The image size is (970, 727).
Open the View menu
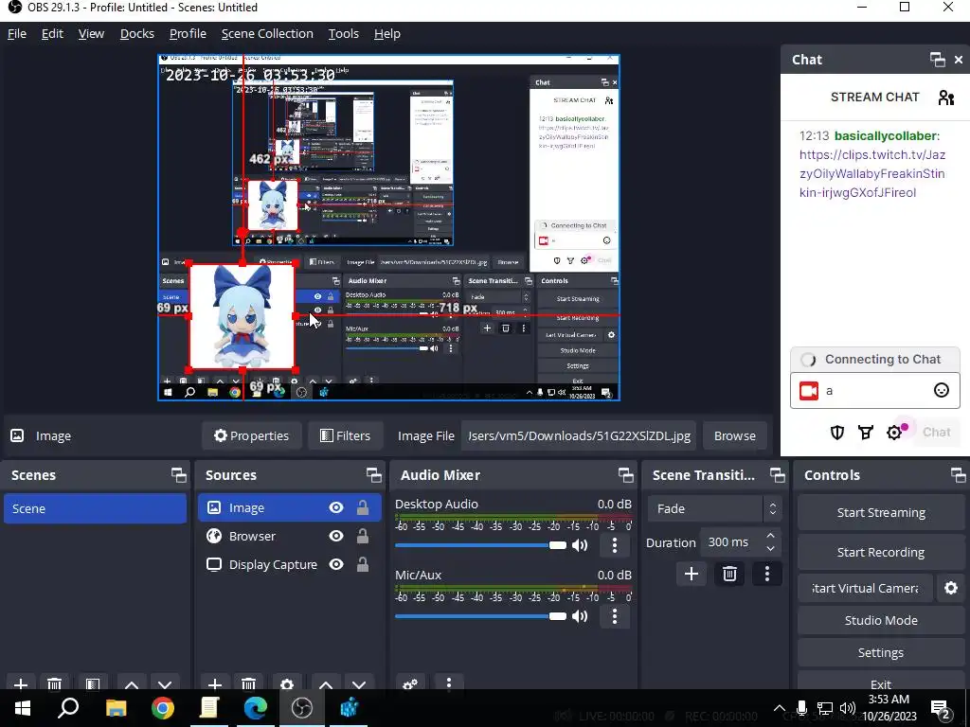(x=91, y=33)
